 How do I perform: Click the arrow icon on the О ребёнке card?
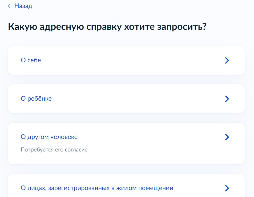tap(227, 99)
